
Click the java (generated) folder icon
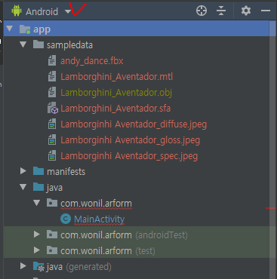coord(38,267)
